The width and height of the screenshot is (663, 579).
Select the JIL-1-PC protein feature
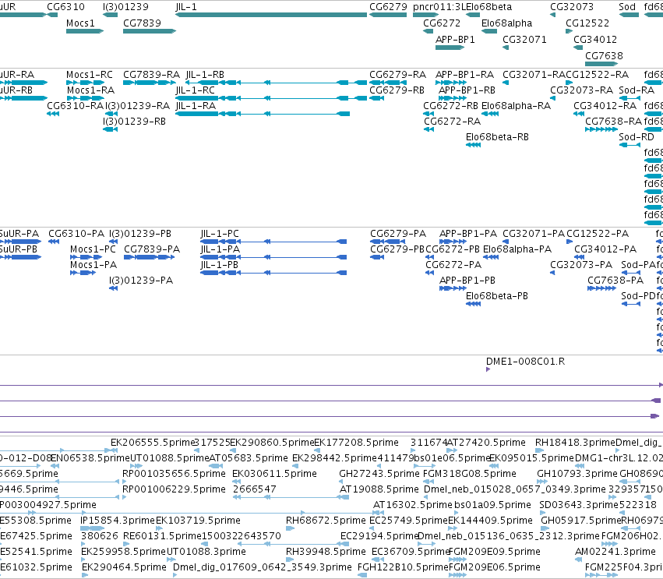tap(273, 242)
